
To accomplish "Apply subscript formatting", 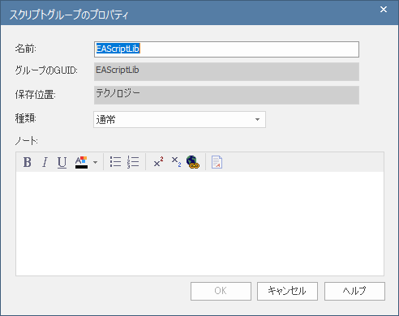I will tap(176, 162).
